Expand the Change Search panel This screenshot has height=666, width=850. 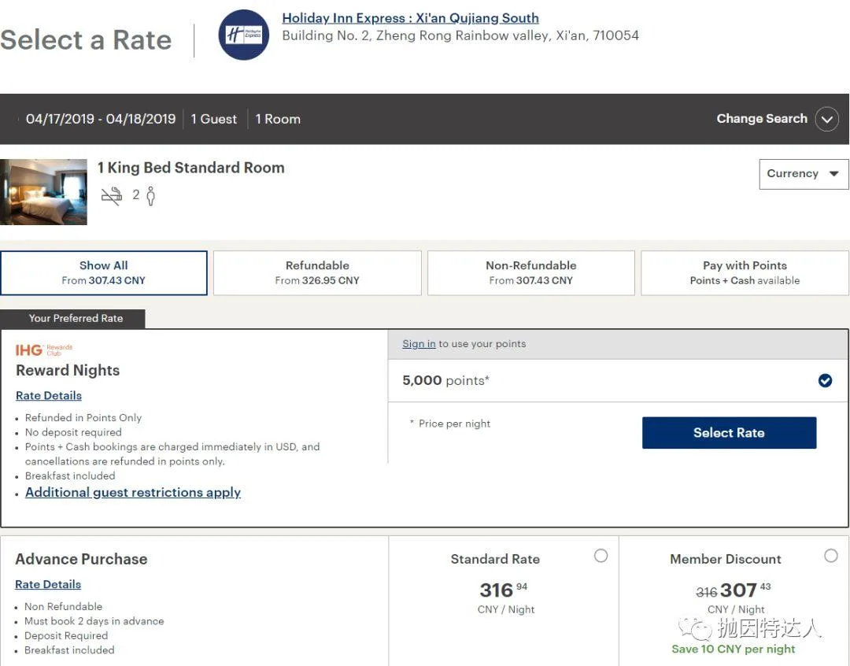click(761, 119)
